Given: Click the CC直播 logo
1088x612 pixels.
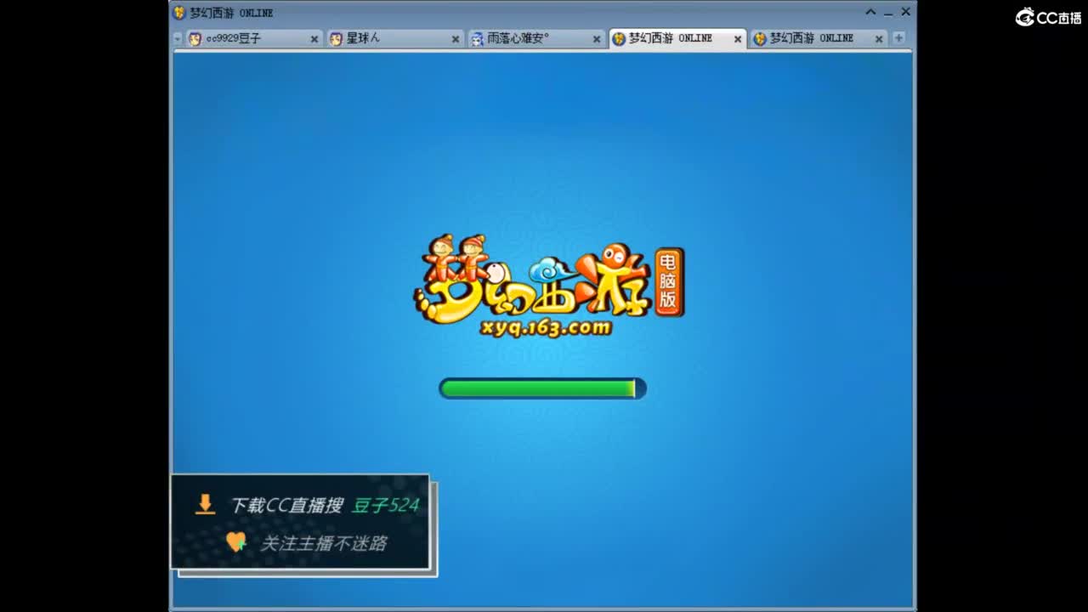Looking at the screenshot, I should tap(1048, 17).
